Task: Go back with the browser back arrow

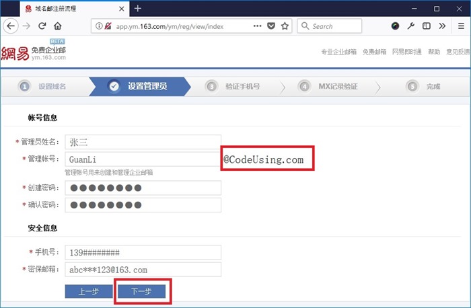Action: (11, 26)
